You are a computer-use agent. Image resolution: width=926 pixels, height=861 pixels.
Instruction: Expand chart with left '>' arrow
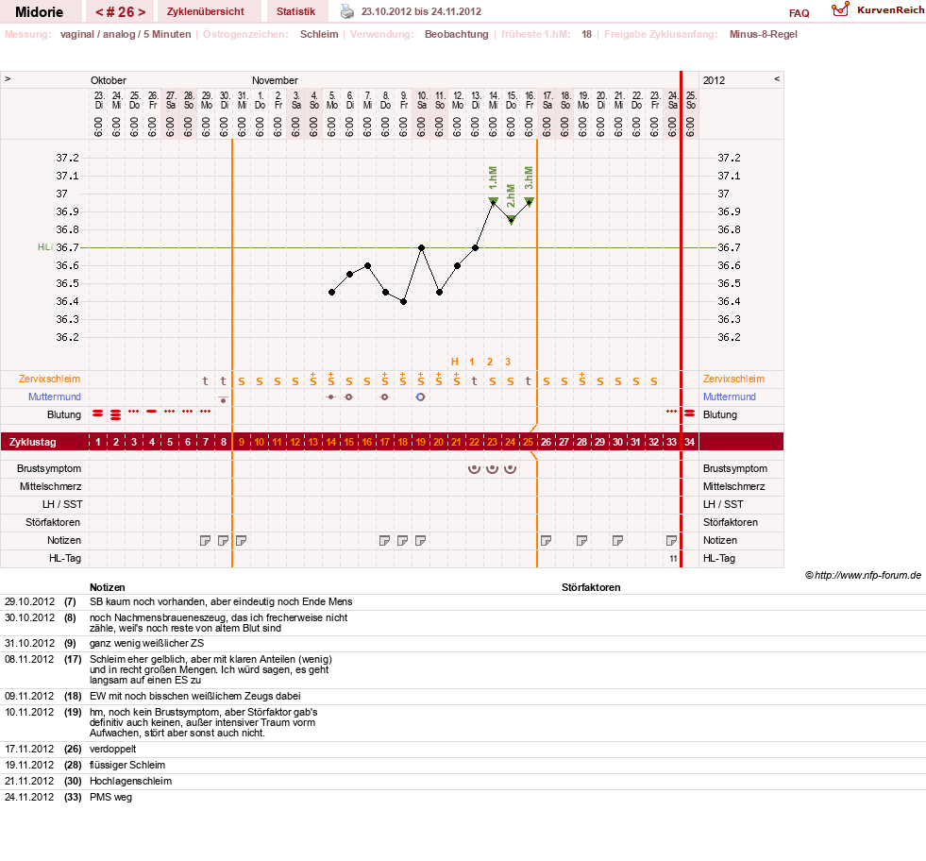pos(8,79)
